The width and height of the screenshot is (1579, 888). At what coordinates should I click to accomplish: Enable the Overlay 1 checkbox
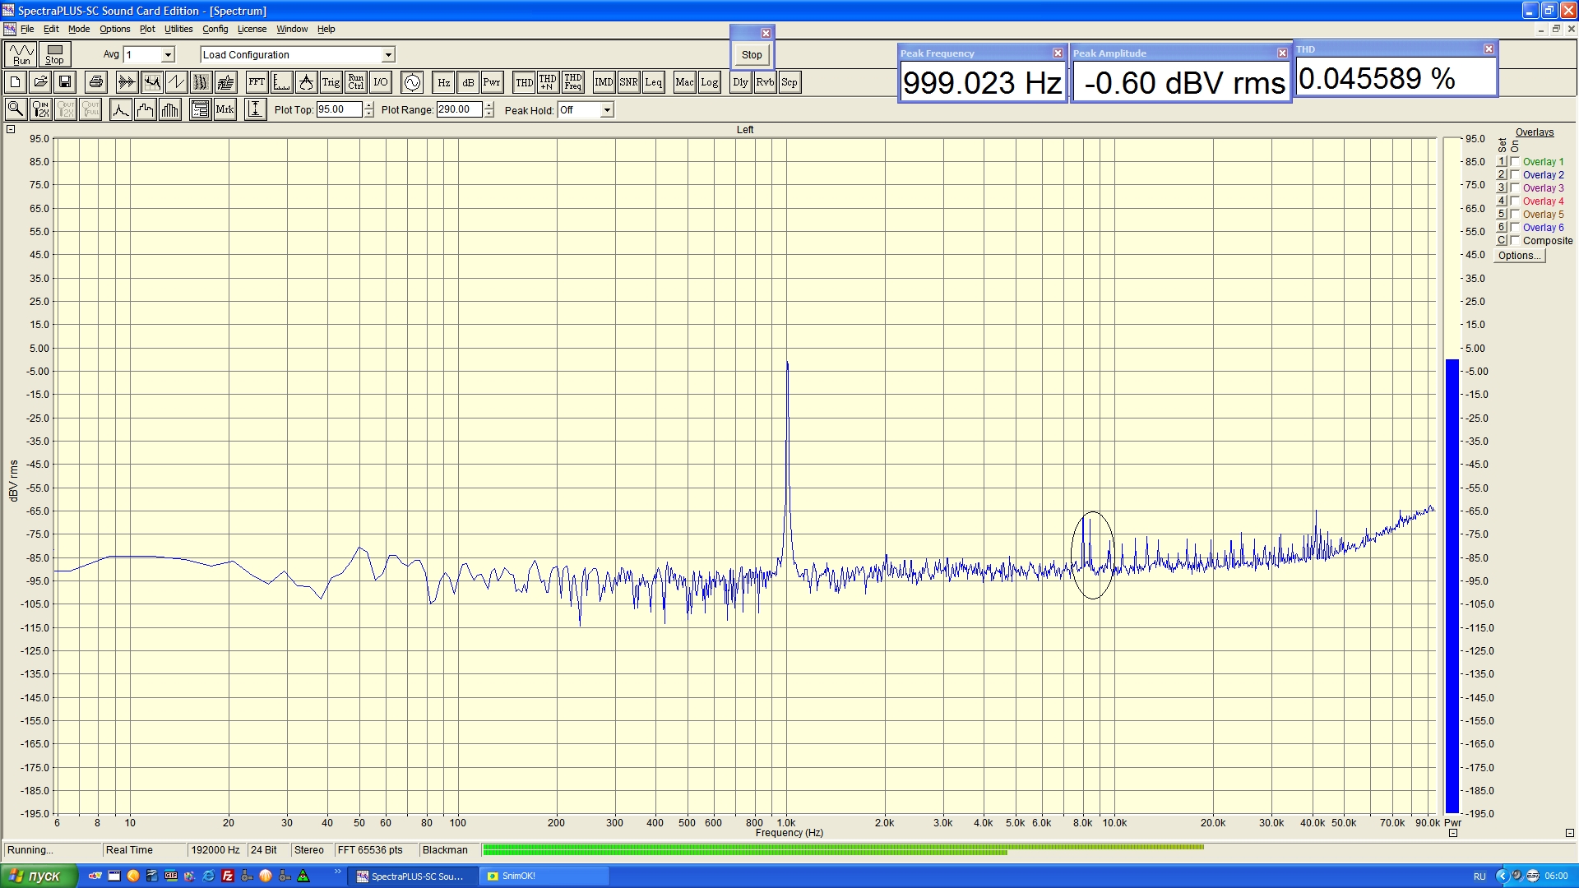[x=1515, y=162]
